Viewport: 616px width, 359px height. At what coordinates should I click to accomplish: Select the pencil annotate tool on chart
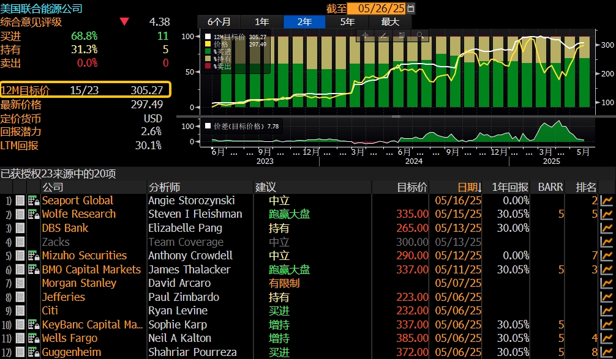click(383, 35)
